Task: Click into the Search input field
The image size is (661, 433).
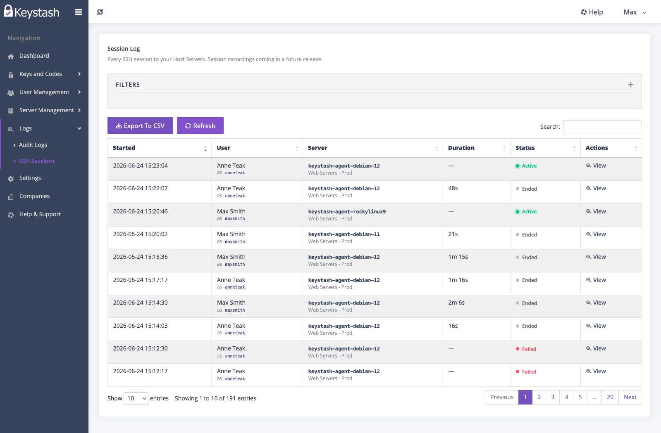Action: [x=602, y=127]
